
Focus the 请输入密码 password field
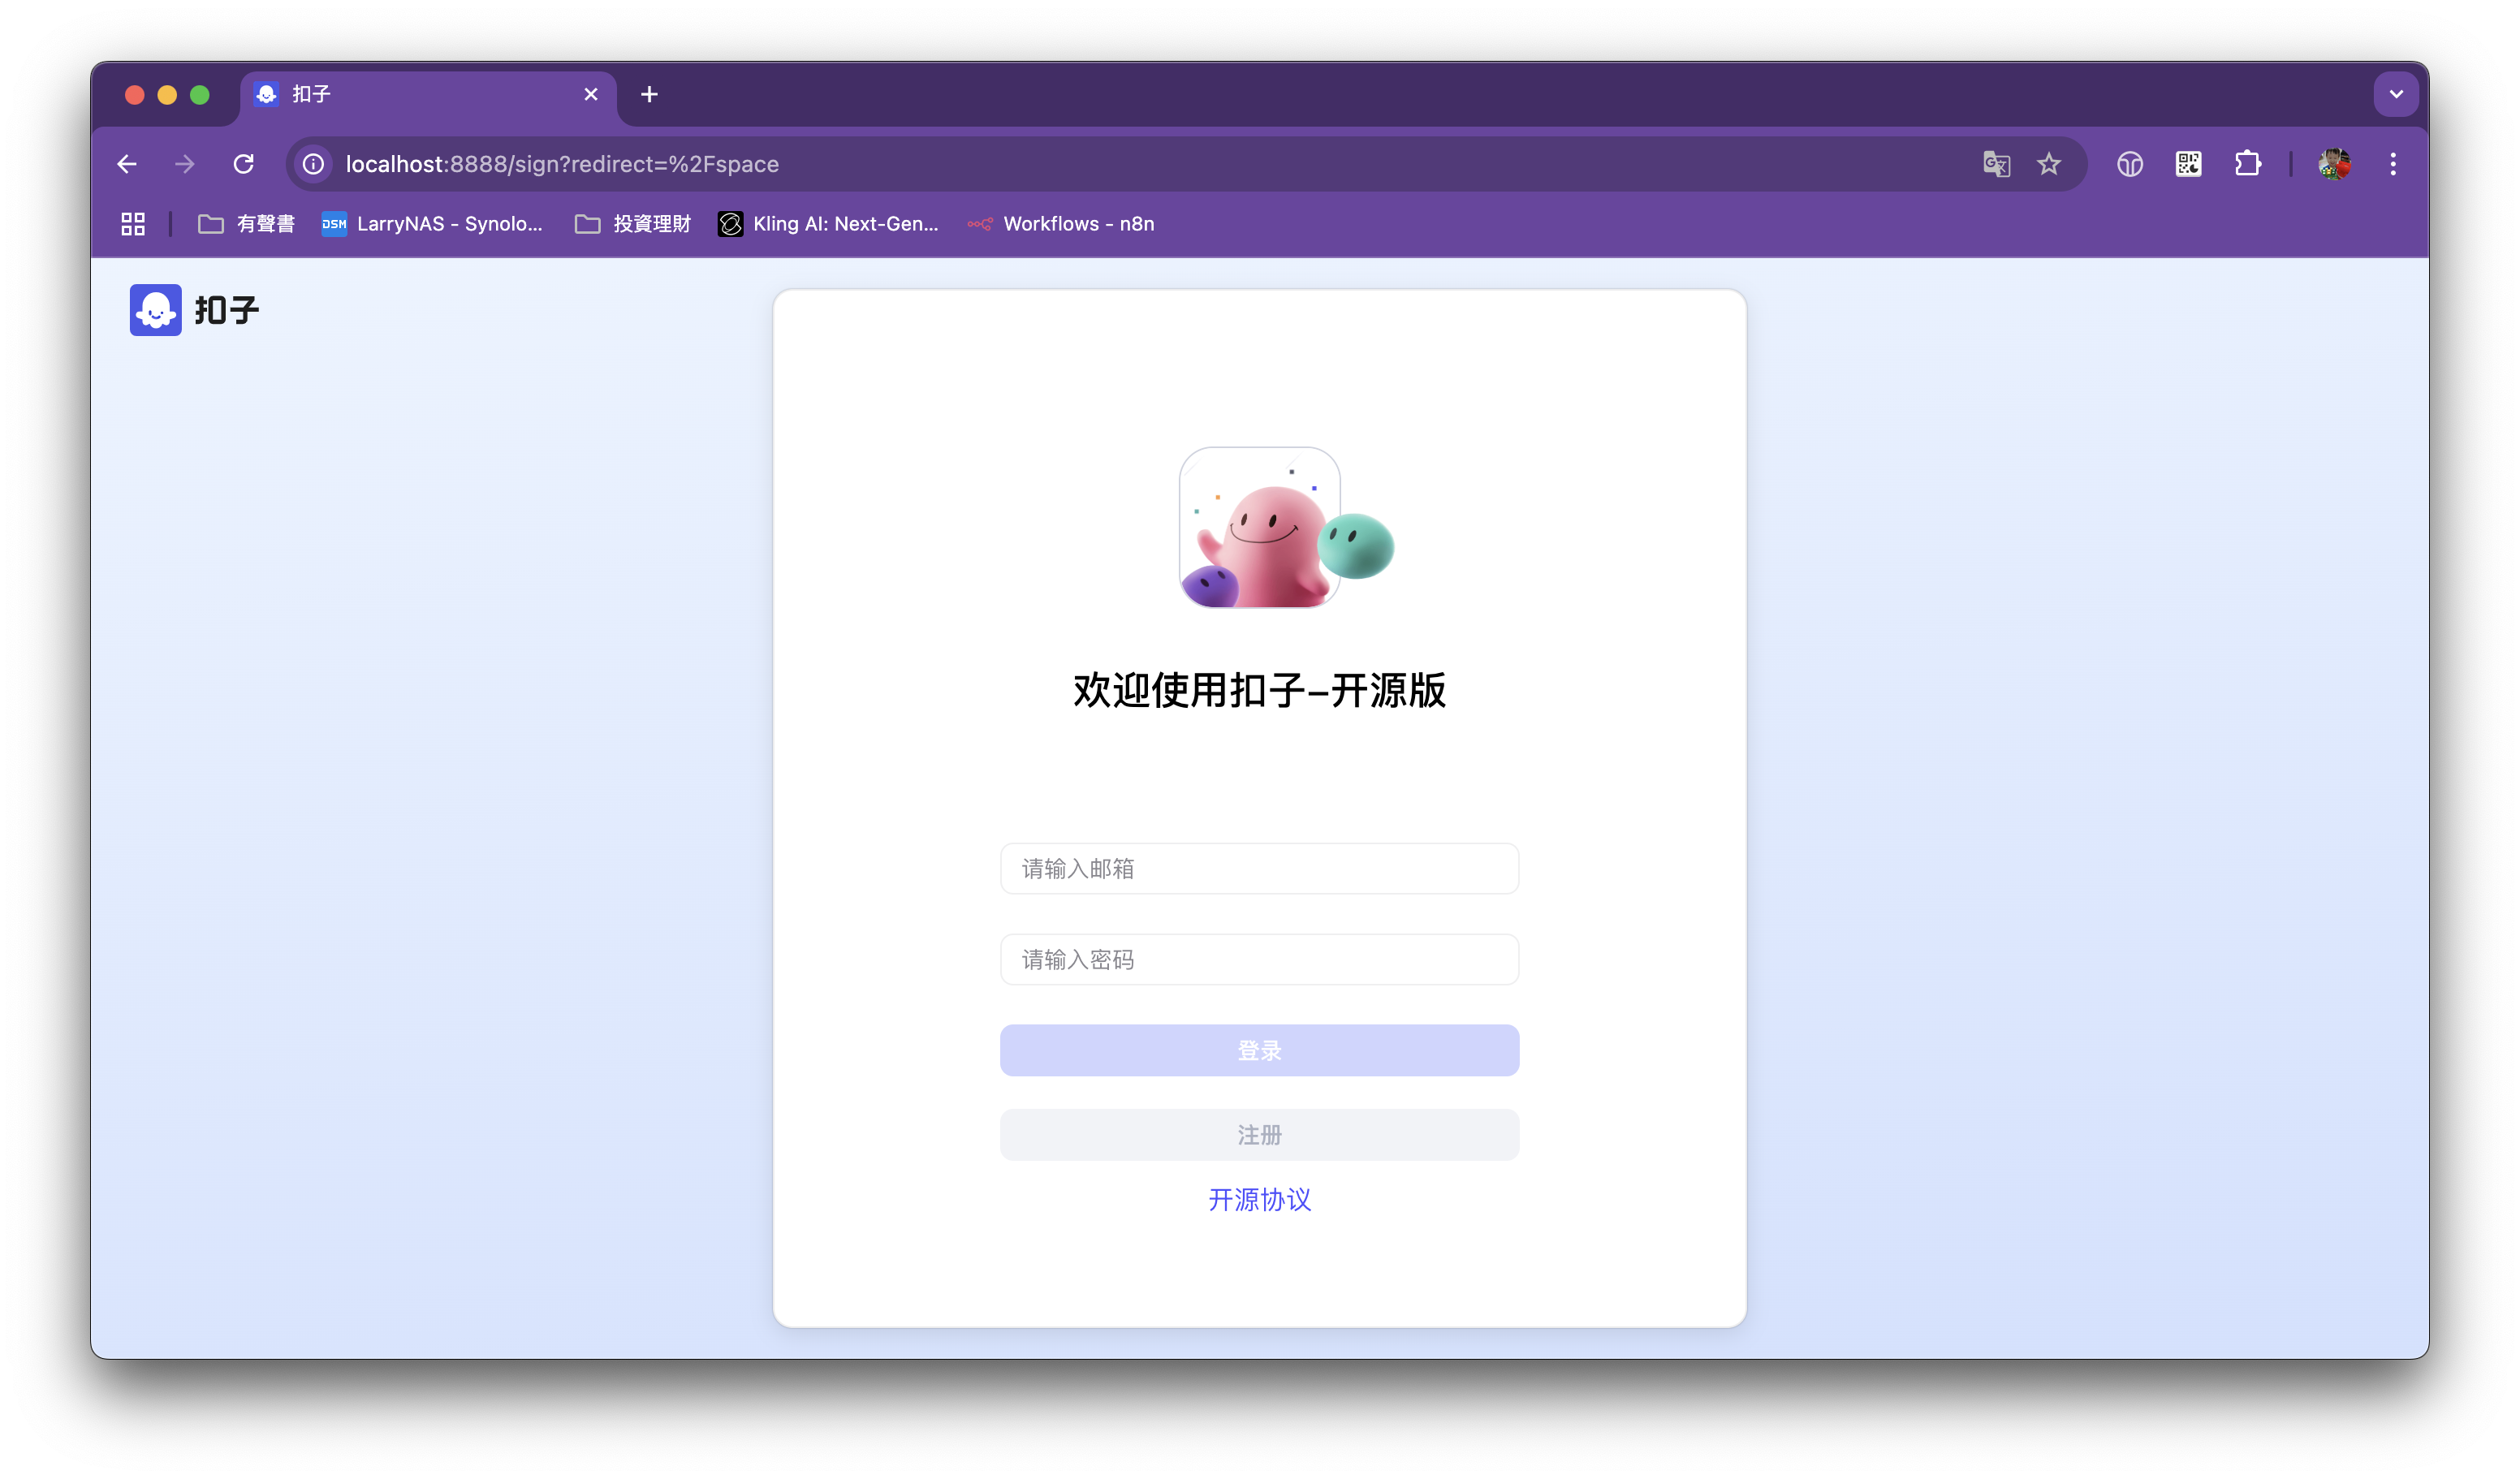pyautogui.click(x=1259, y=959)
